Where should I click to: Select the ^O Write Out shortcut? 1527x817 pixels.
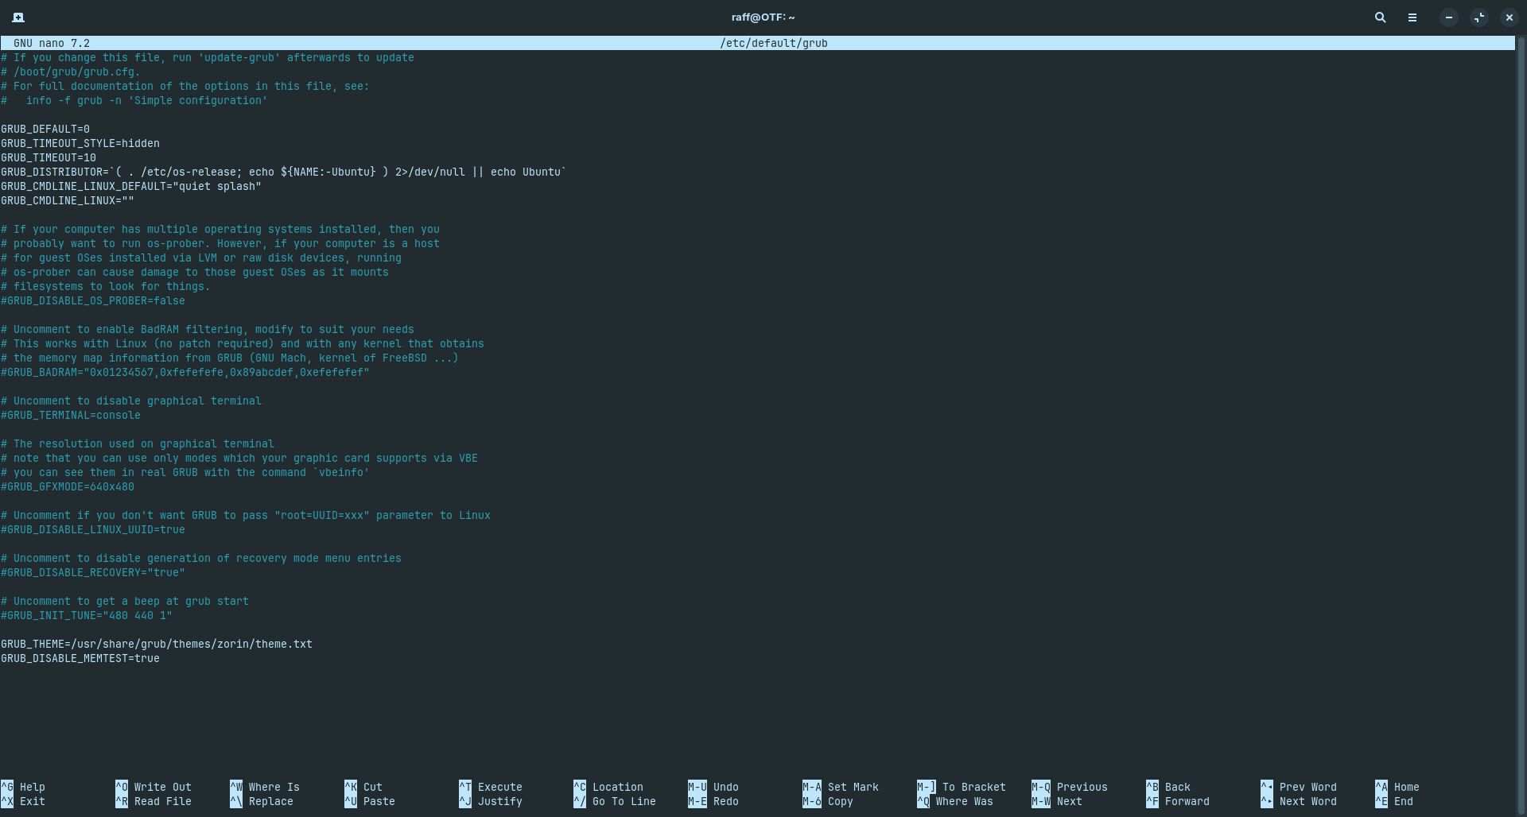click(x=153, y=787)
